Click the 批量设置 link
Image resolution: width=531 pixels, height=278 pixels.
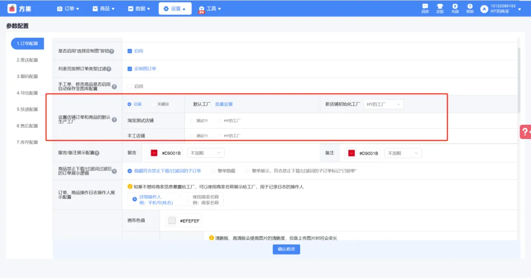click(x=224, y=104)
